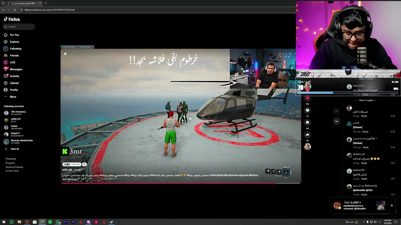The height and width of the screenshot is (225, 401).
Task: Click See translation under caption
Action: coord(70,179)
